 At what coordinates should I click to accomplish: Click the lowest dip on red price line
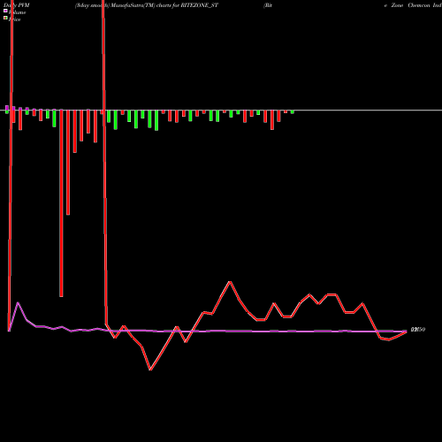[150, 370]
